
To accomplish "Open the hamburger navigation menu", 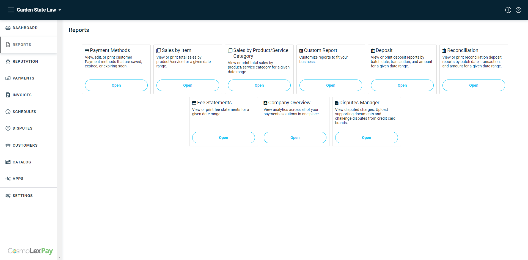I will point(11,10).
